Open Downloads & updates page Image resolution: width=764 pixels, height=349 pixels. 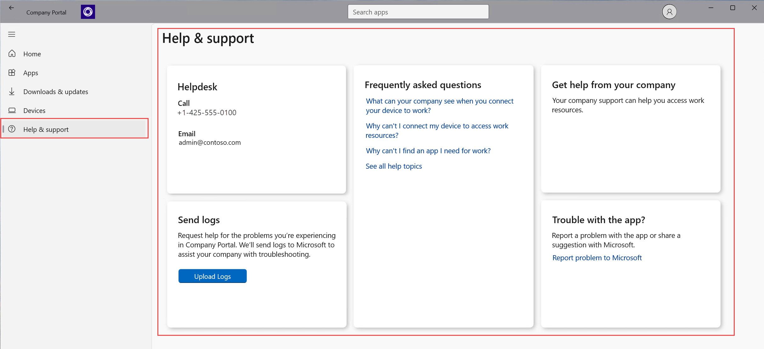point(75,92)
